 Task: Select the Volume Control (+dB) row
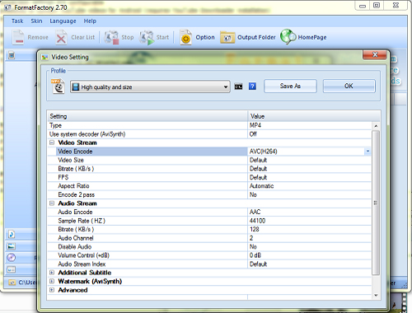209,255
